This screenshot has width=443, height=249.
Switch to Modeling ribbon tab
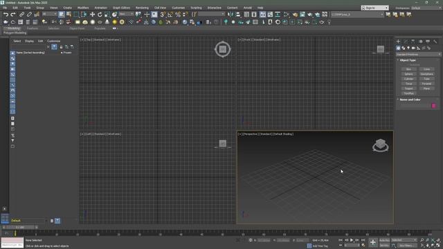pyautogui.click(x=13, y=28)
